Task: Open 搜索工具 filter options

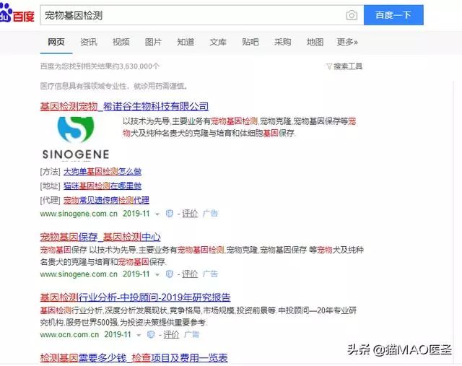Action: (348, 66)
